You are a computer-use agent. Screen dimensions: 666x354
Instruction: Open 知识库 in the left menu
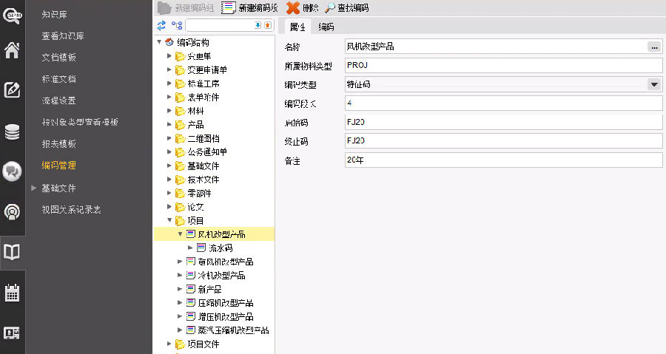pyautogui.click(x=54, y=15)
